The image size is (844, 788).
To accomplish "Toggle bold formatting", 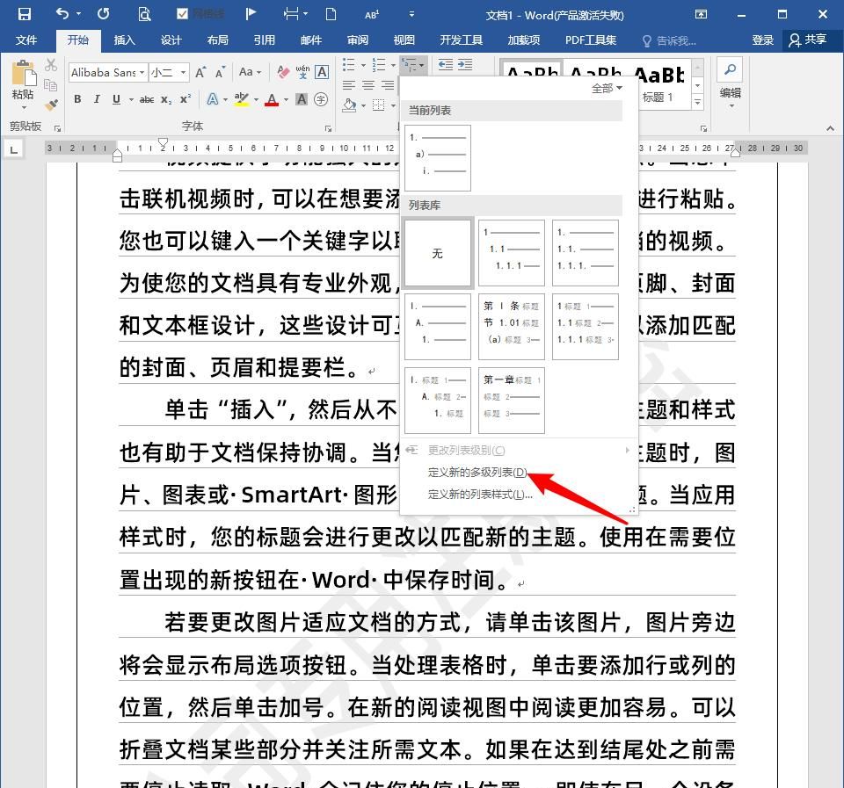I will tap(77, 99).
